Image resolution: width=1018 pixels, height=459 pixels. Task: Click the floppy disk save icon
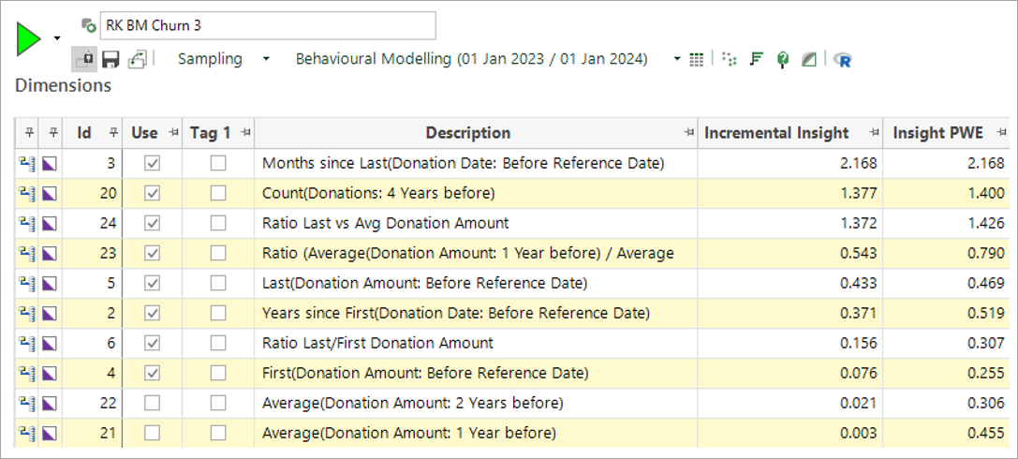tap(111, 60)
